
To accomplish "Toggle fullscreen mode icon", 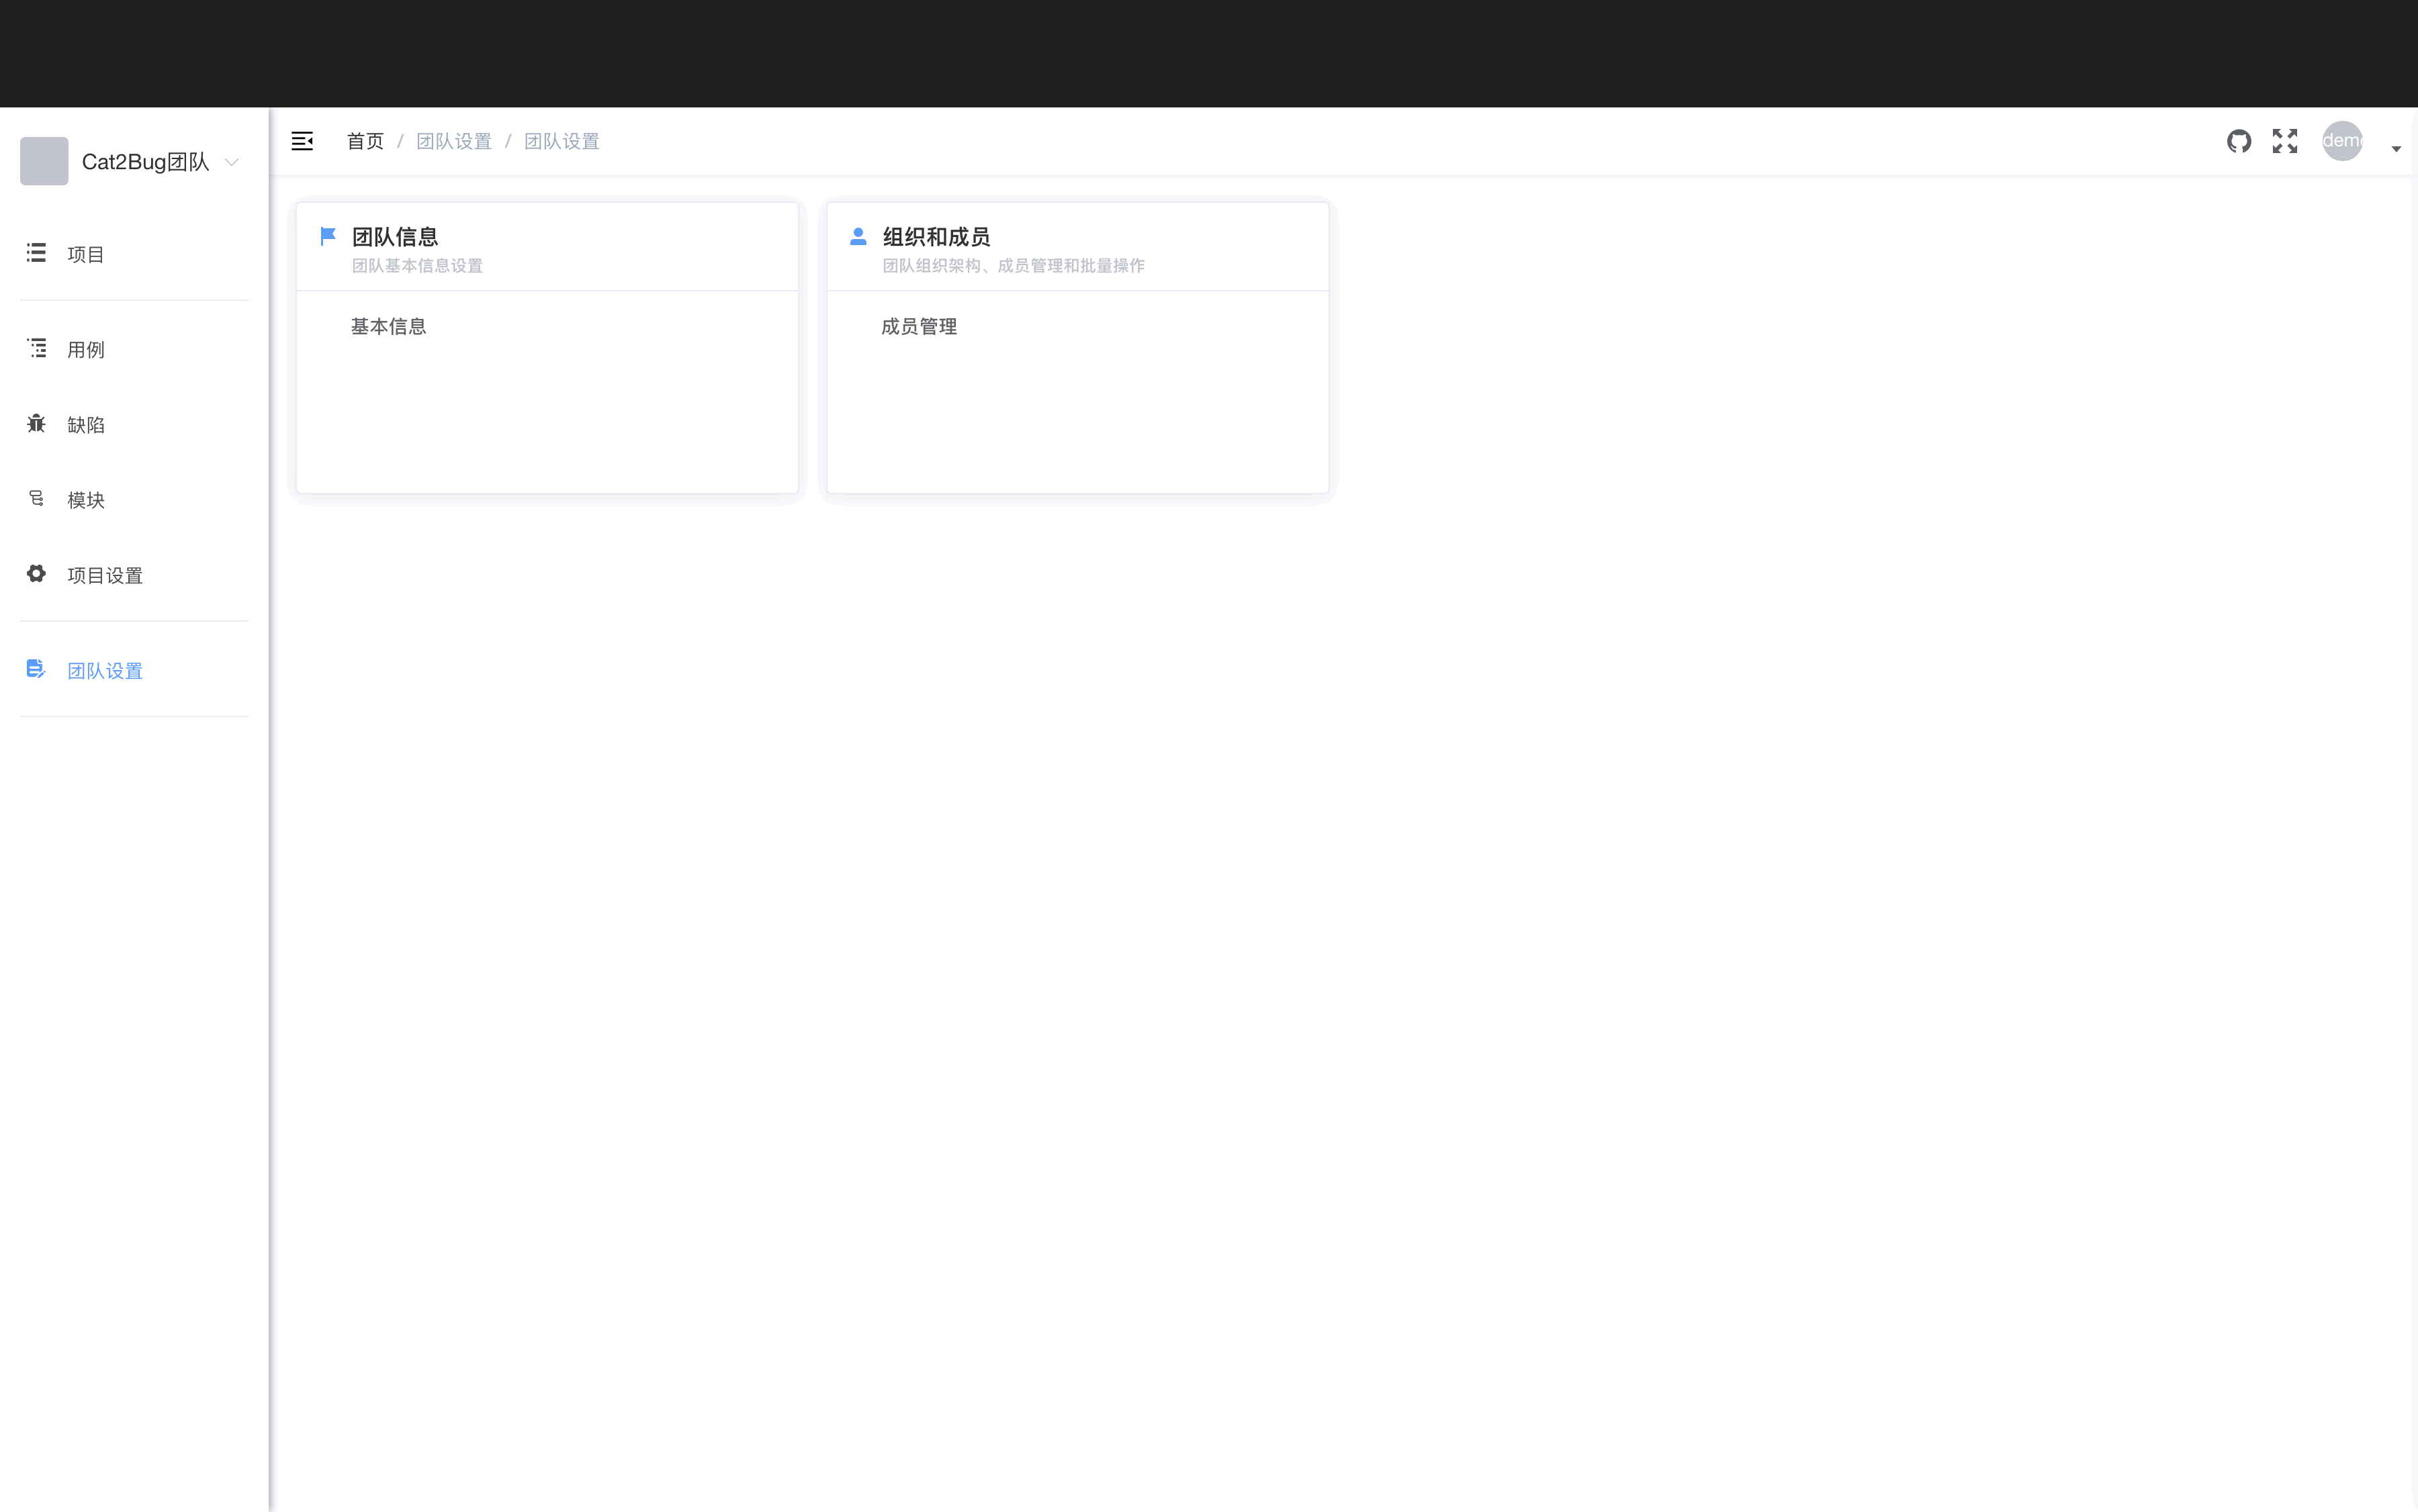I will tap(2285, 141).
